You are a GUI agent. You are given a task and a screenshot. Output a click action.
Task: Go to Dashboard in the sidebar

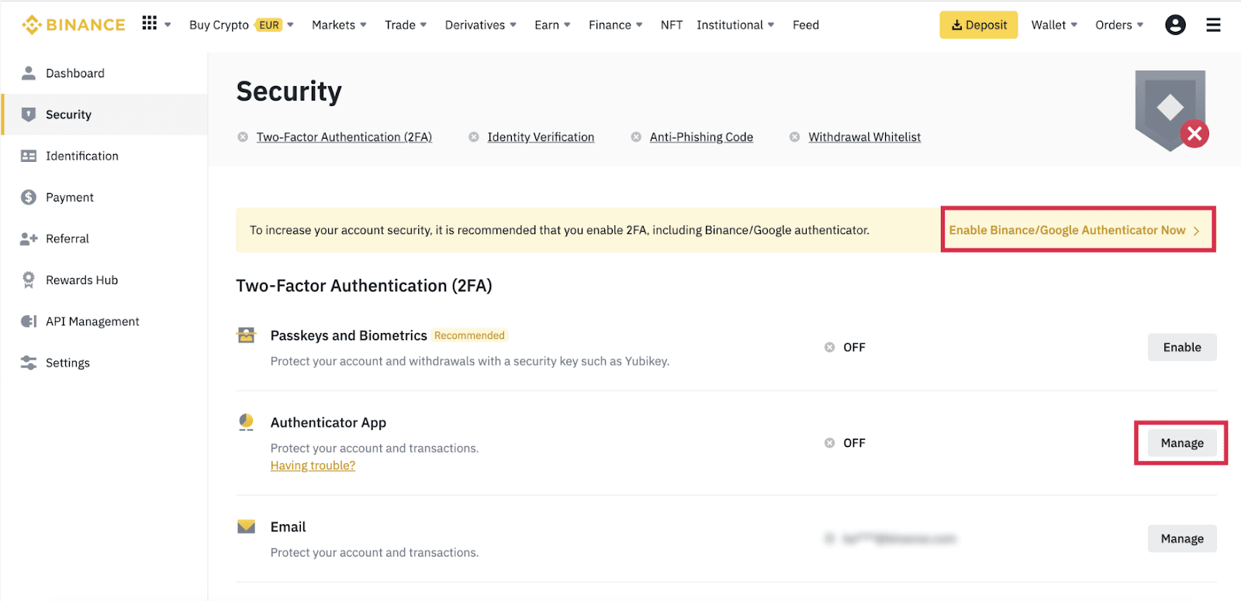point(74,73)
